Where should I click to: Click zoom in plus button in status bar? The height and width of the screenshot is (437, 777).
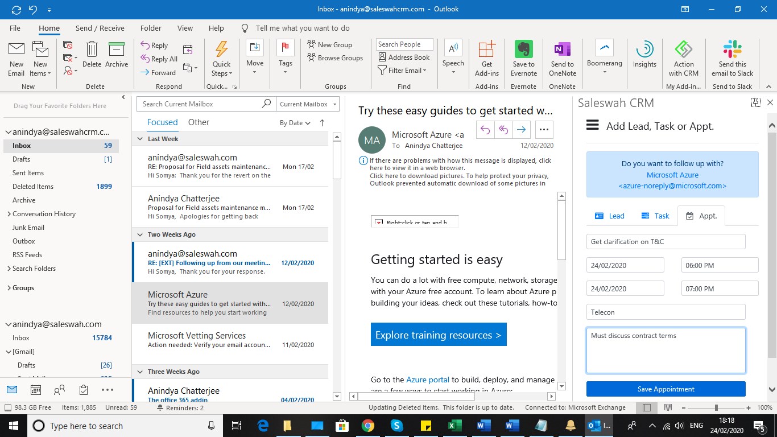click(x=749, y=407)
